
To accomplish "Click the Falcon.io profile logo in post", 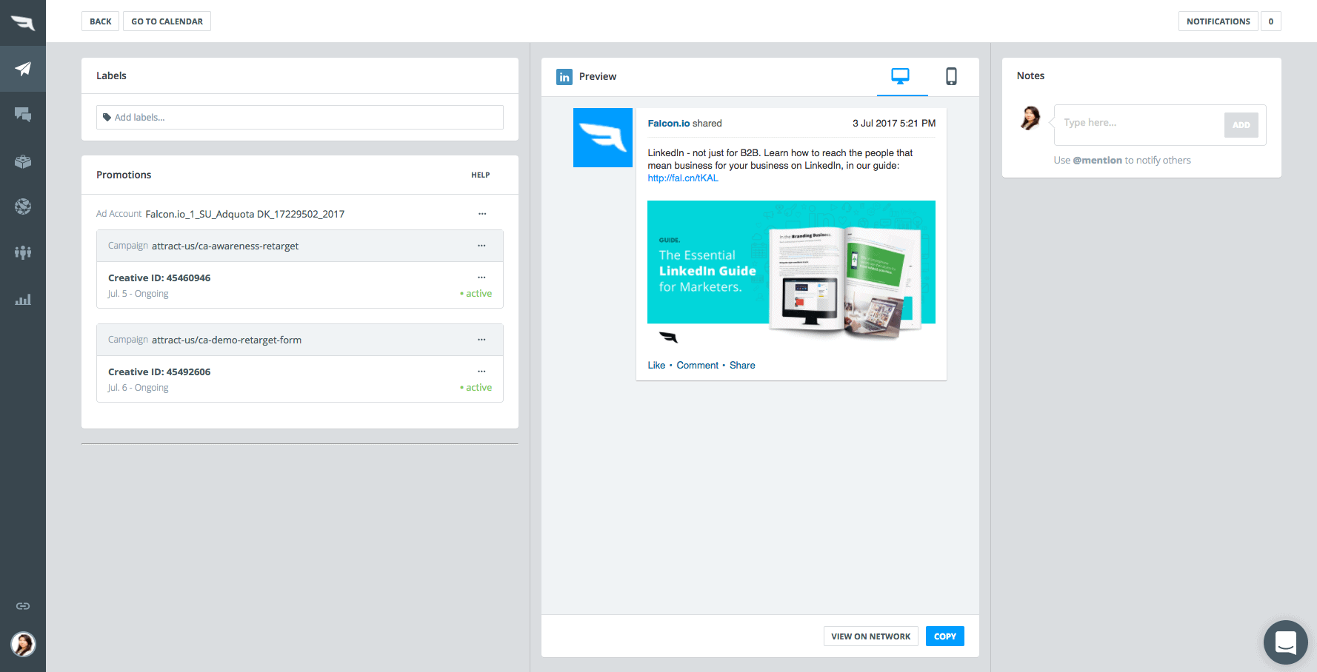I will click(x=603, y=138).
